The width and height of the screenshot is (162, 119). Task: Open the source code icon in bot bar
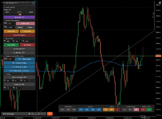coord(42,114)
